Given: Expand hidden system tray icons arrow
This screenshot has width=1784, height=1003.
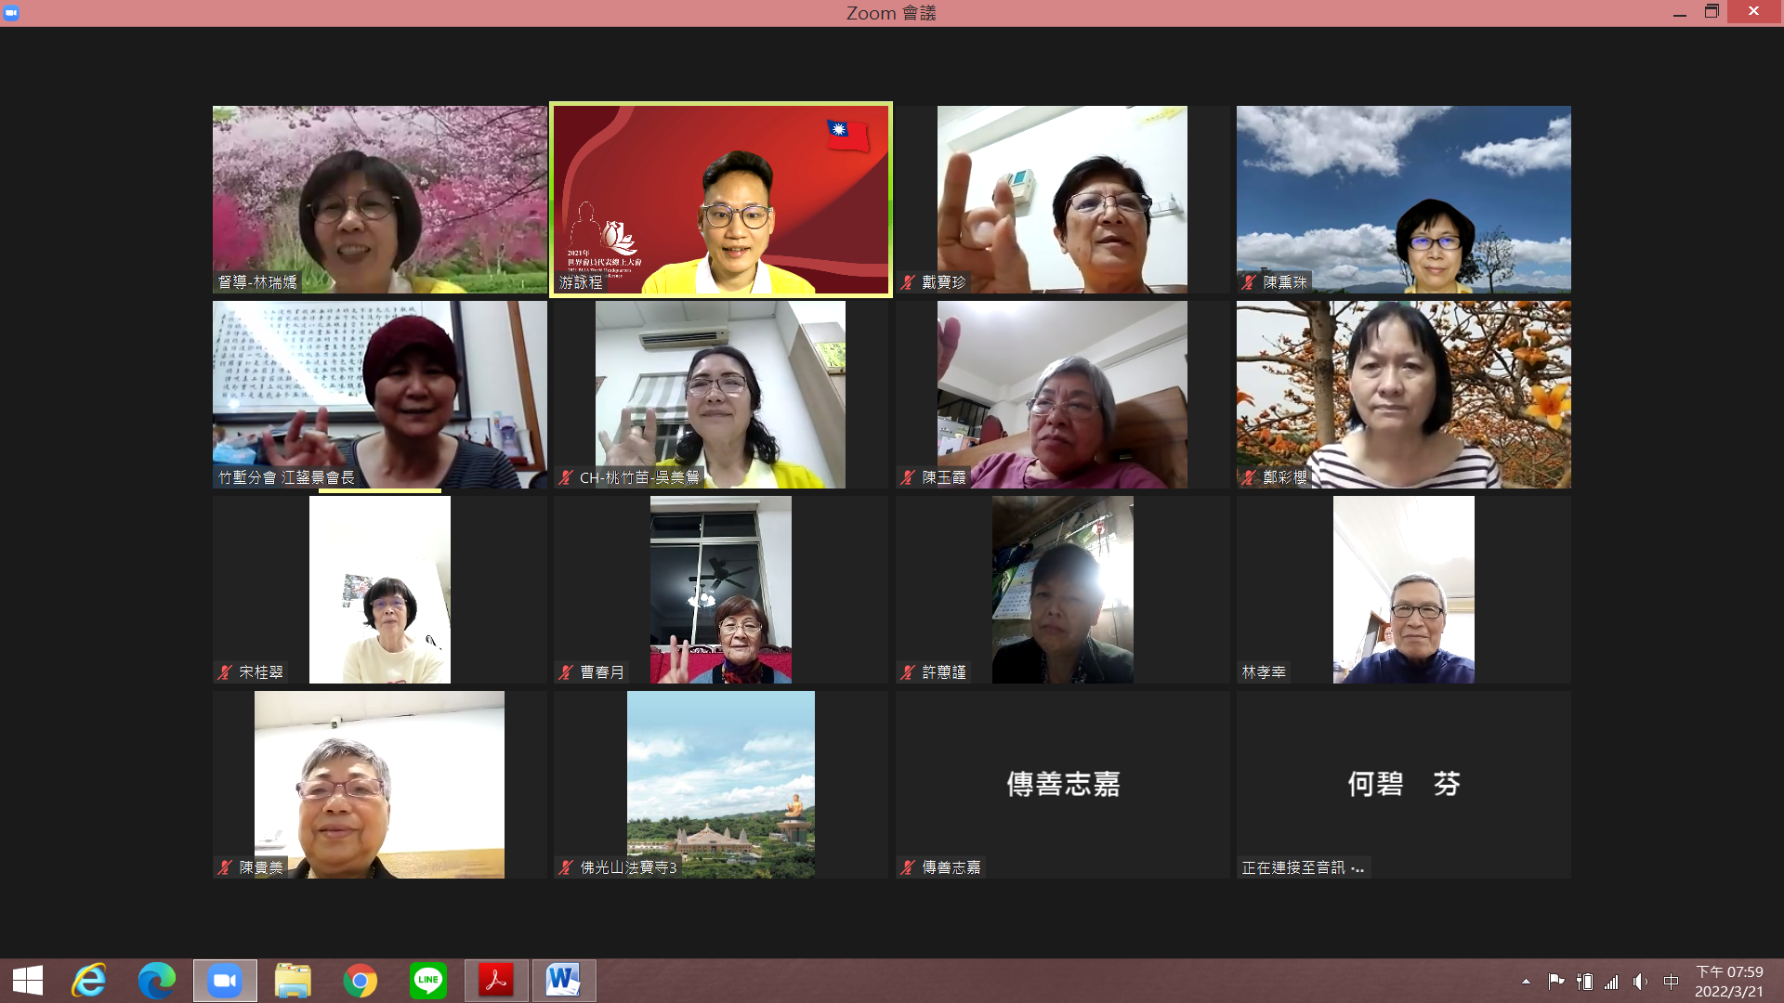Looking at the screenshot, I should point(1526,982).
